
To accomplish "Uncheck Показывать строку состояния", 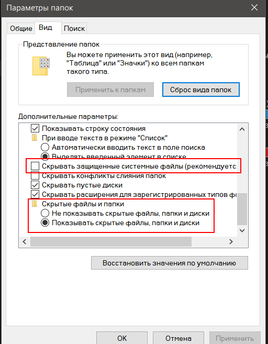I will (x=35, y=129).
